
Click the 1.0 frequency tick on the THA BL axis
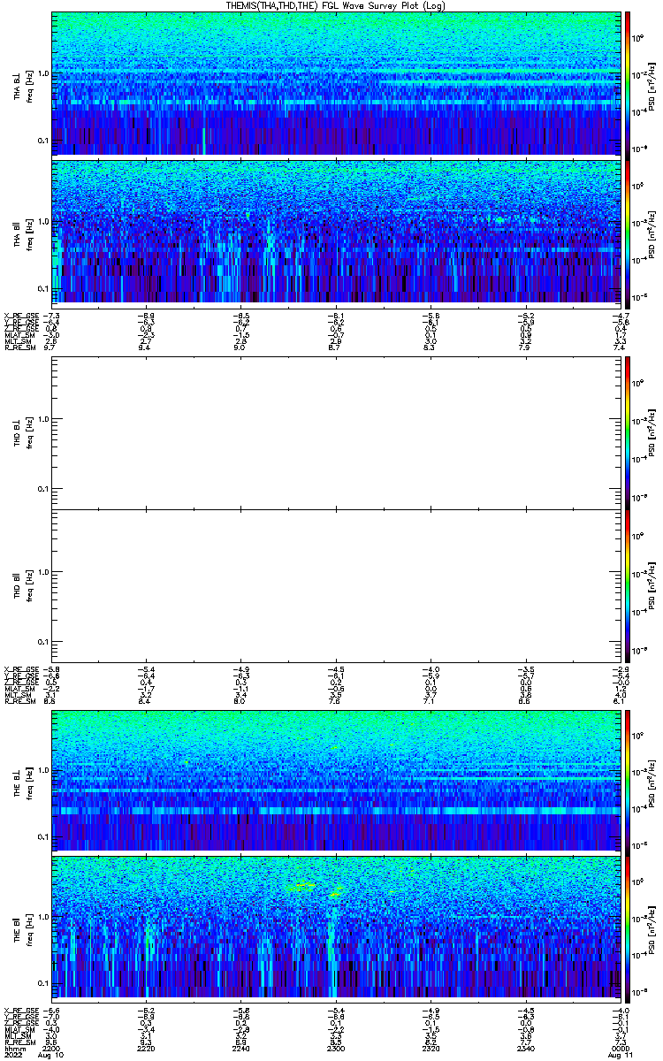(44, 73)
